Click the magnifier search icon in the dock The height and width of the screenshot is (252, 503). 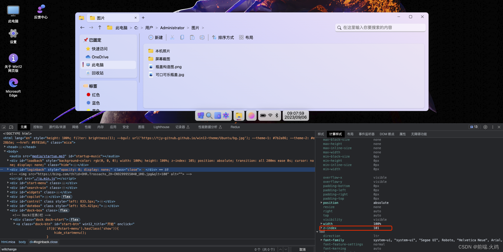click(209, 115)
